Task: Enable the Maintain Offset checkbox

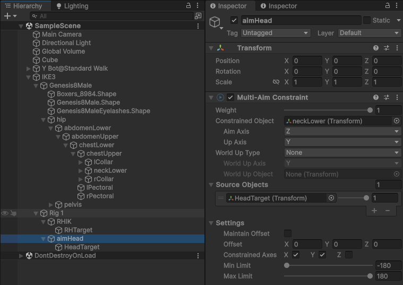Action: 288,233
